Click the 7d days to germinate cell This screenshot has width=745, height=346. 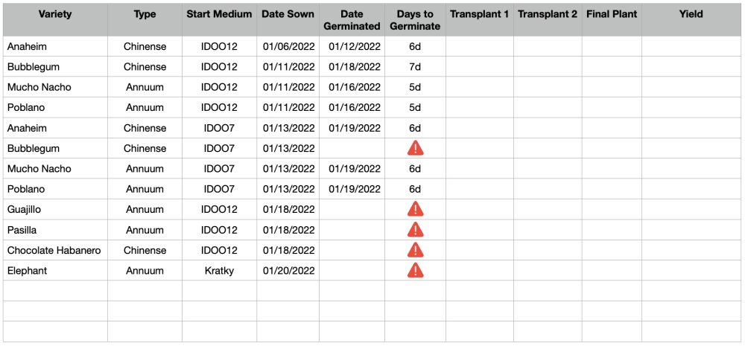pos(415,67)
